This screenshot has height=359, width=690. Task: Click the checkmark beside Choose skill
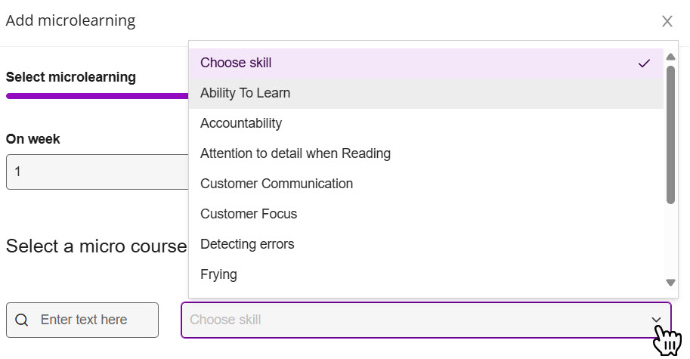tap(644, 63)
